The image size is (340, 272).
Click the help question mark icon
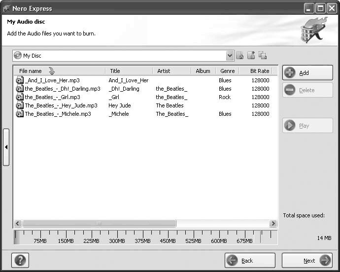(x=20, y=260)
